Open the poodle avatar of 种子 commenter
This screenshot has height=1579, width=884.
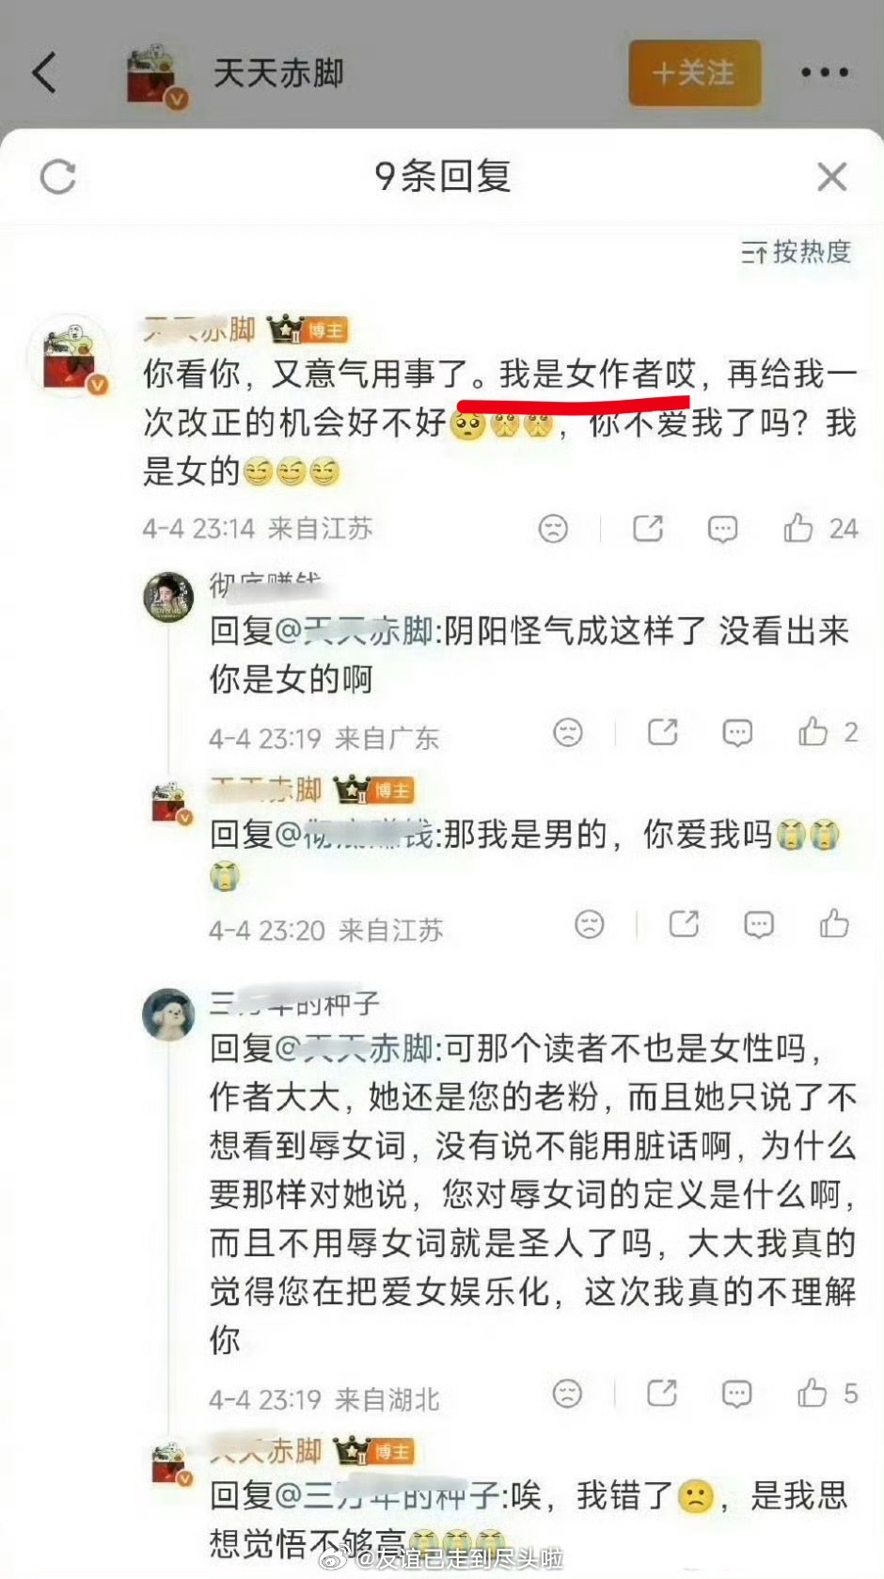coord(168,1014)
